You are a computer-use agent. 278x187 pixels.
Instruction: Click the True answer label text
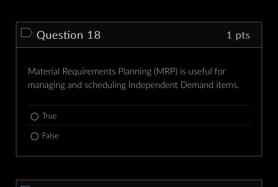pyautogui.click(x=49, y=116)
